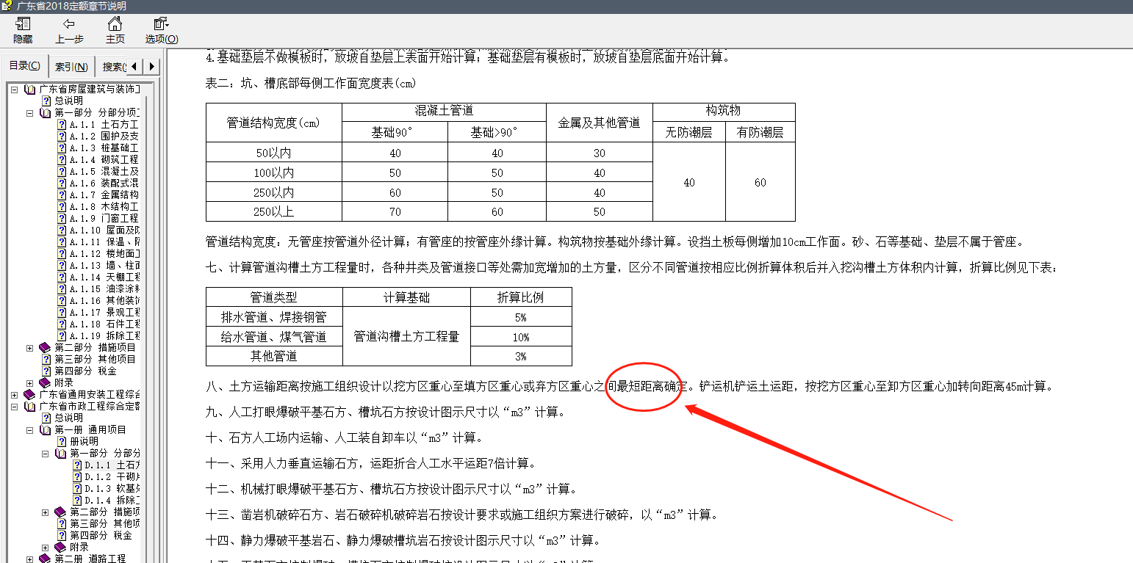Click the 折算比例 column header
Viewport: 1133px width, 563px height.
tap(521, 297)
